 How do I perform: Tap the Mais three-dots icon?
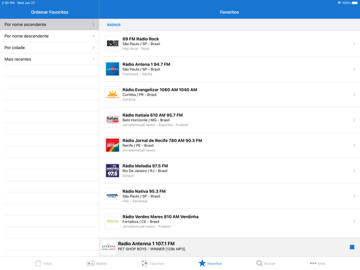coord(313,263)
